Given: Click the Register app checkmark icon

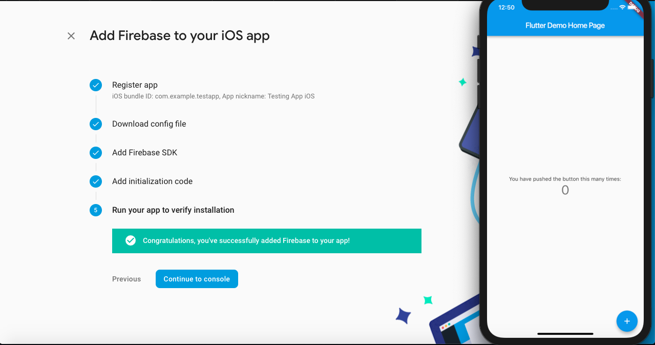Looking at the screenshot, I should pyautogui.click(x=96, y=85).
